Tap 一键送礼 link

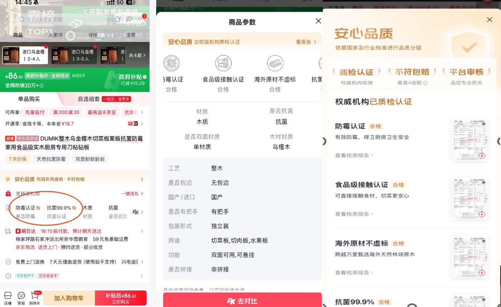click(132, 194)
